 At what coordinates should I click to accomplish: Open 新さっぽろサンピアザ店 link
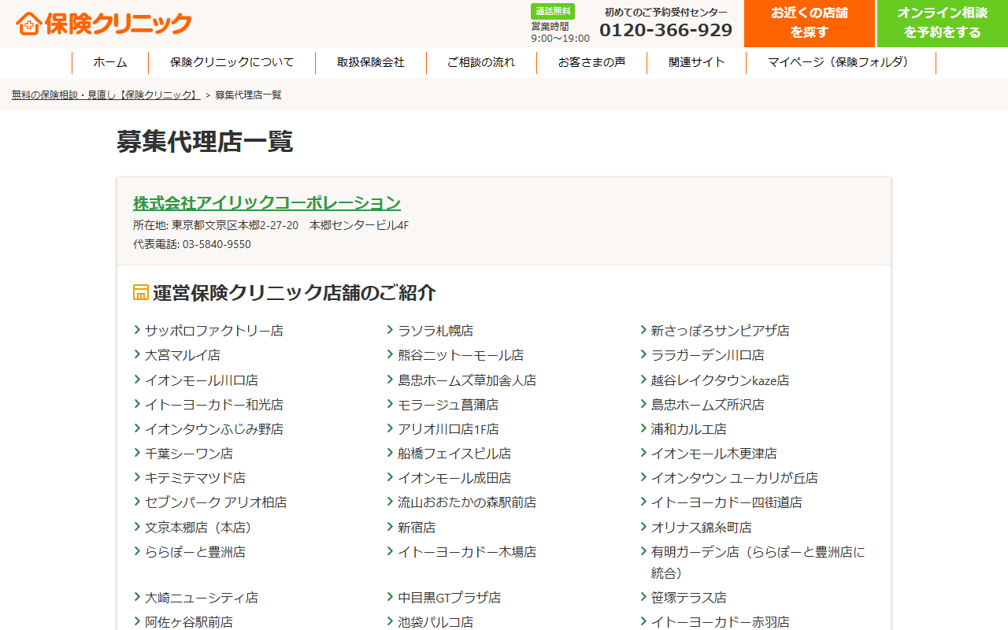[720, 331]
